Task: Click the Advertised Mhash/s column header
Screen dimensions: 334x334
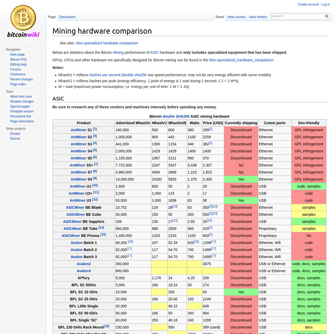Action: tap(133, 123)
